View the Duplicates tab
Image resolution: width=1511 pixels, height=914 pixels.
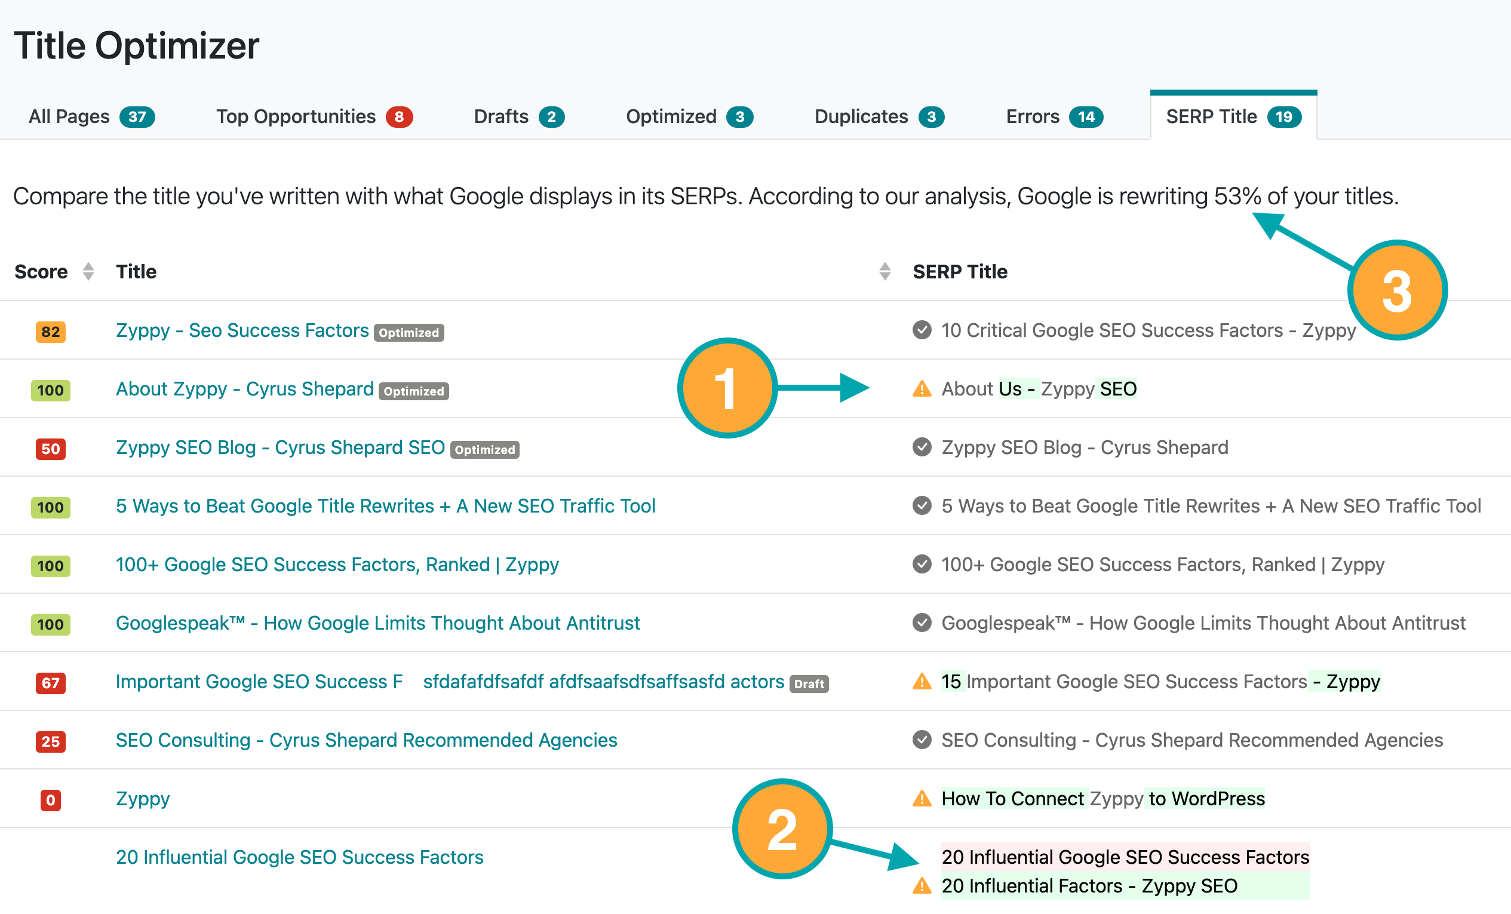[x=879, y=116]
